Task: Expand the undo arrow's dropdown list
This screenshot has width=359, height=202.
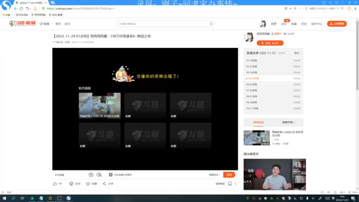Action: (31, 9)
